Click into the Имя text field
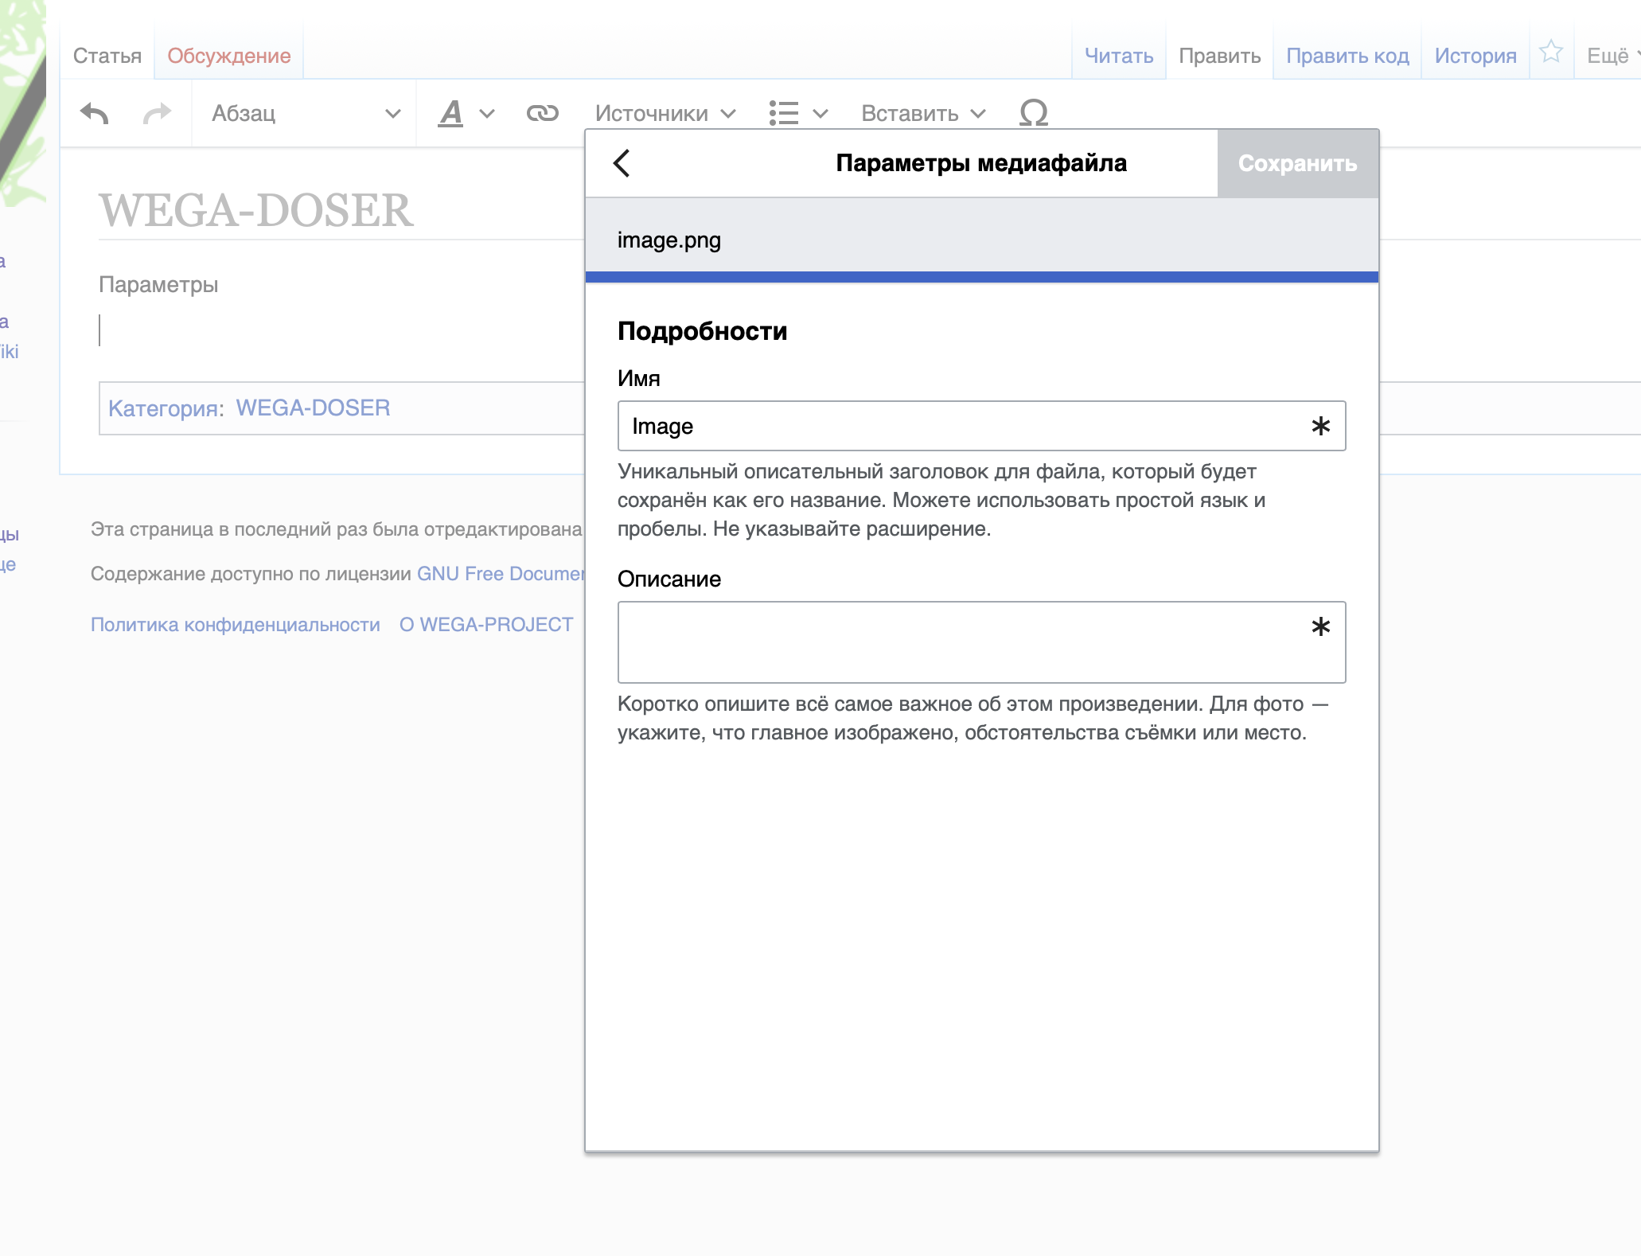Image resolution: width=1641 pixels, height=1256 pixels. point(963,426)
